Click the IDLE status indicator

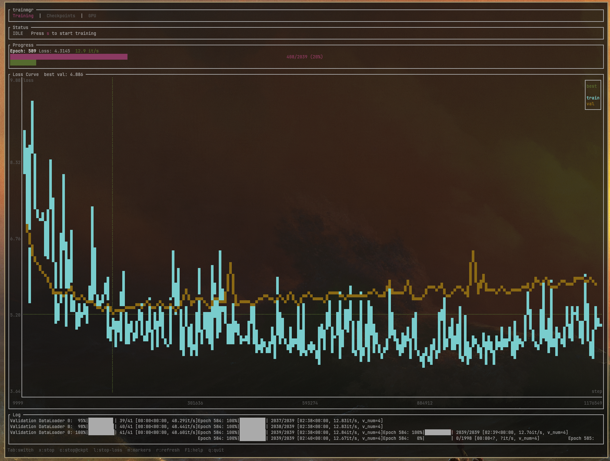pyautogui.click(x=18, y=33)
